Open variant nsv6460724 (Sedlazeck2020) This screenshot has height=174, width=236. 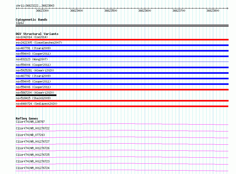(x=37, y=104)
